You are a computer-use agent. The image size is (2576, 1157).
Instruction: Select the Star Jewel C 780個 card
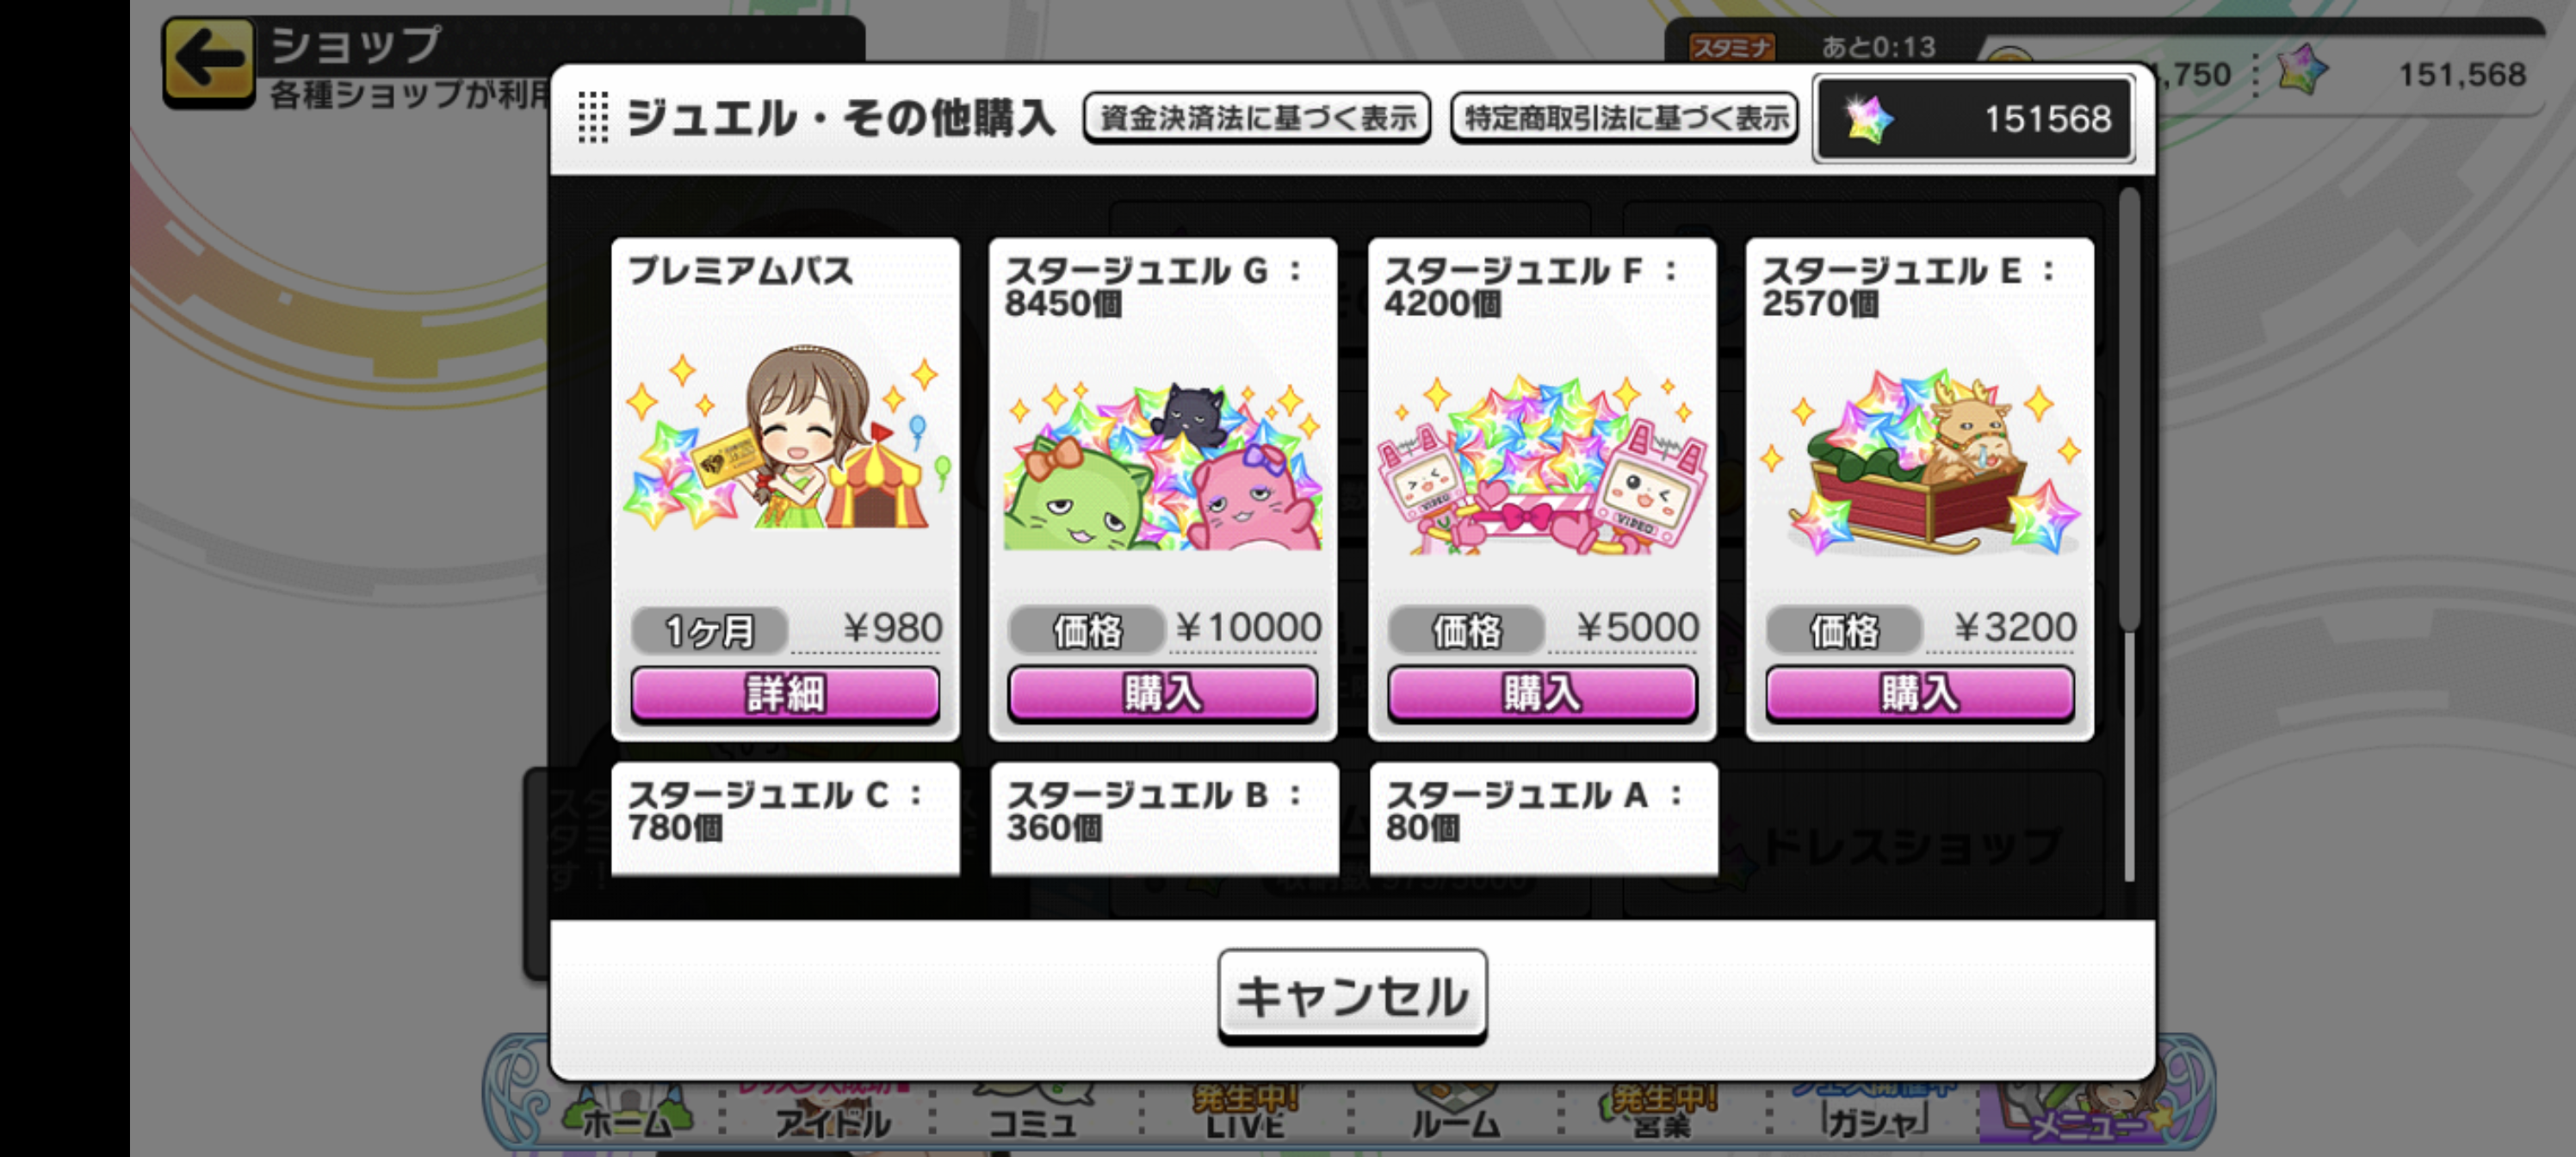point(785,819)
